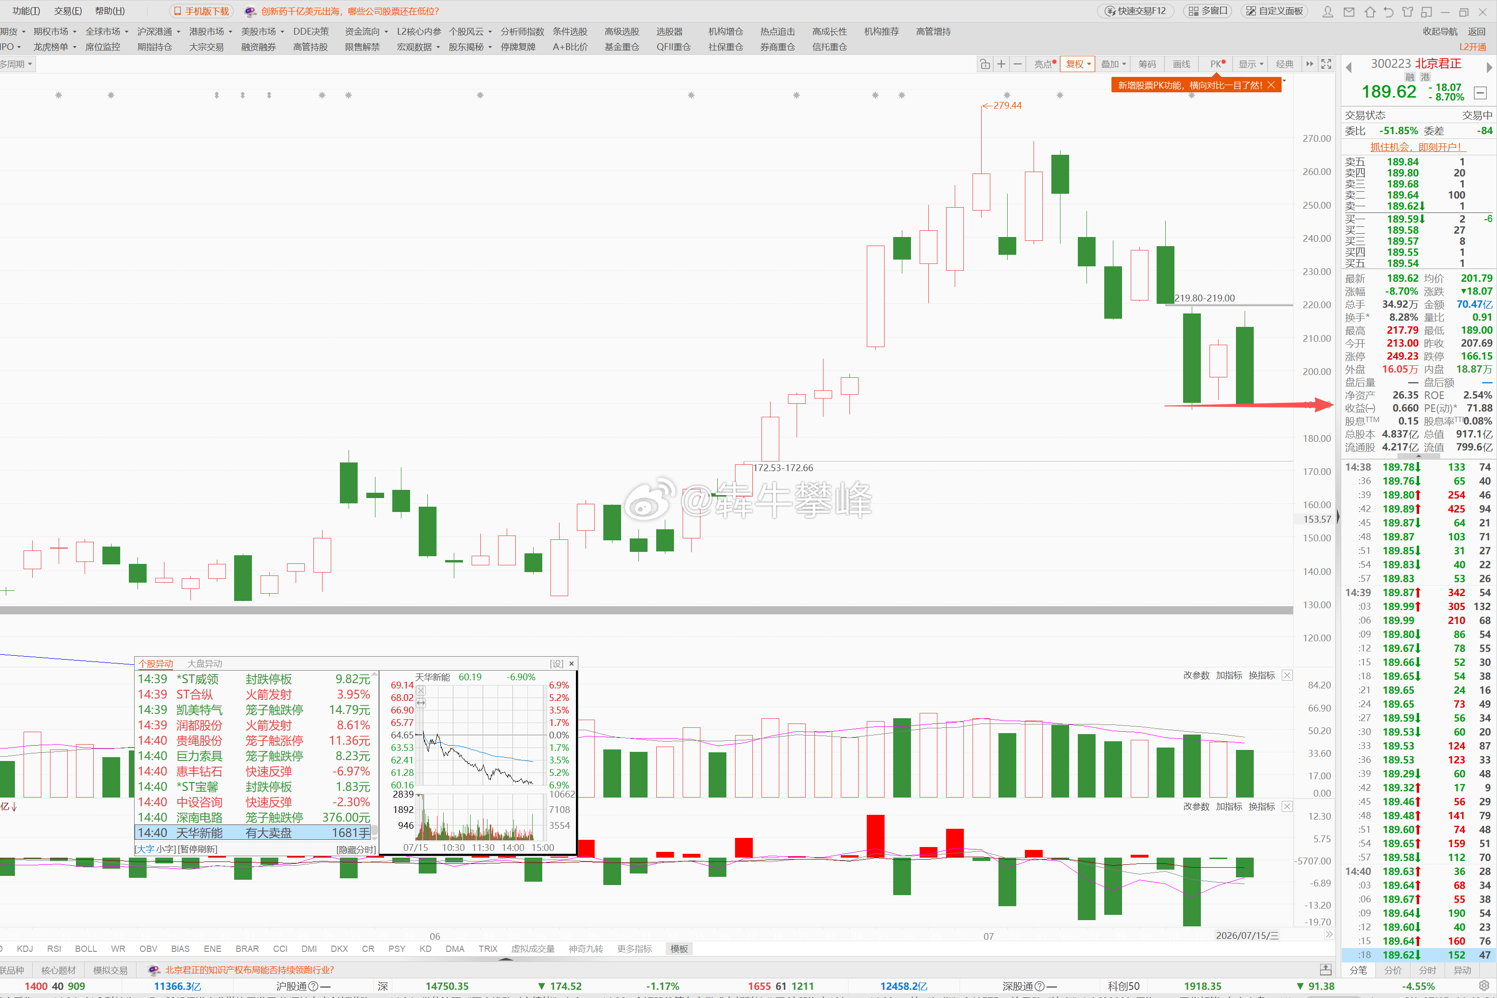Open 显示 display dropdown

[1251, 64]
